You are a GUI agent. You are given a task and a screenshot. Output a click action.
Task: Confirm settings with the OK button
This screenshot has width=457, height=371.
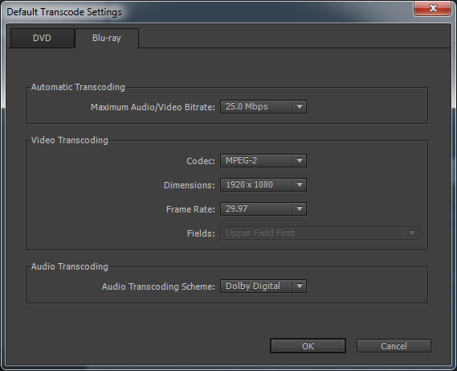click(308, 346)
